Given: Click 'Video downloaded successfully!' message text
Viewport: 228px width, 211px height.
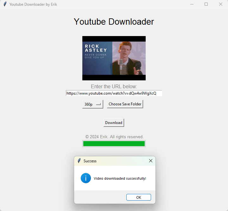Looking at the screenshot, I should pos(120,178).
